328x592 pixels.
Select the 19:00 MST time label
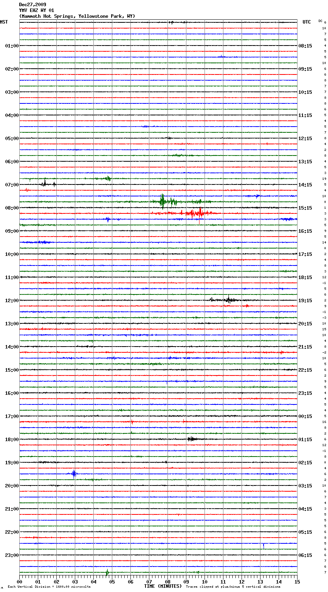pos(12,463)
